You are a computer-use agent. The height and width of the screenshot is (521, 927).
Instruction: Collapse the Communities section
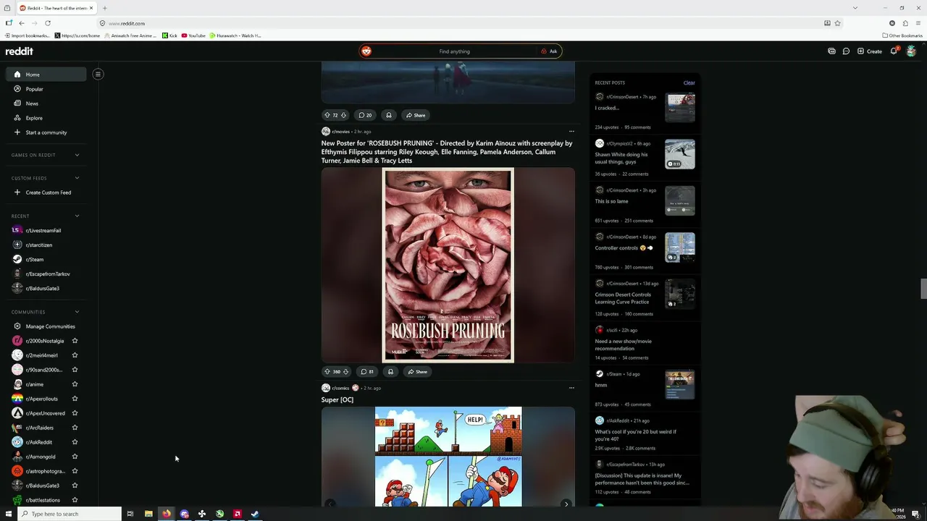(x=77, y=312)
